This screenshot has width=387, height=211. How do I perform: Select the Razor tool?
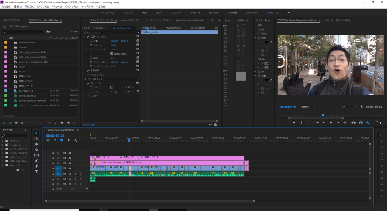(x=37, y=149)
